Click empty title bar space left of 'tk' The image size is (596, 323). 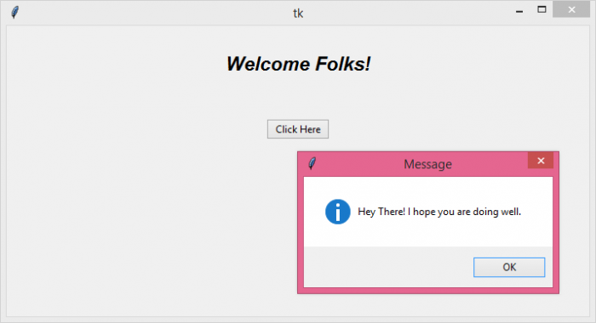tap(152, 14)
